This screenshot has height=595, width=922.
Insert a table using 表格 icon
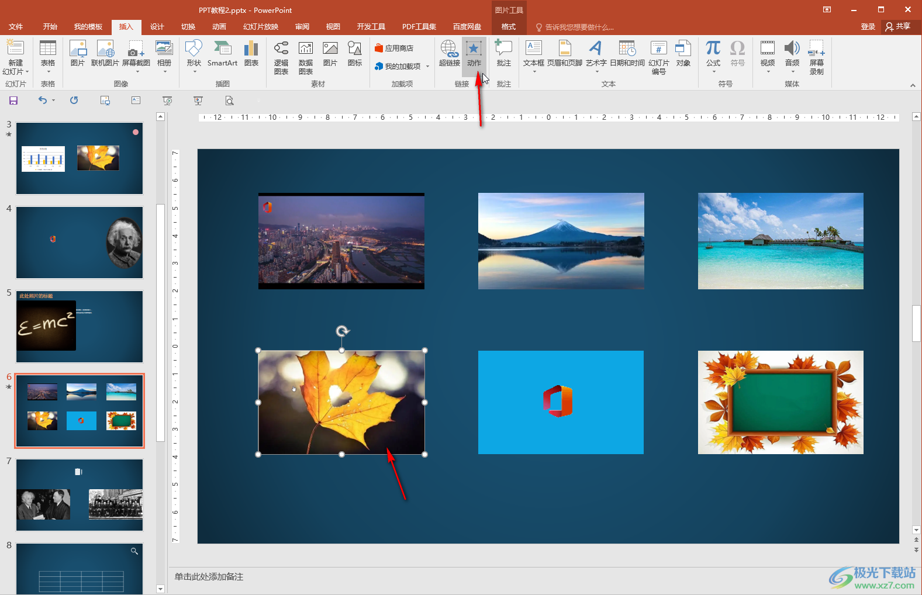[48, 57]
